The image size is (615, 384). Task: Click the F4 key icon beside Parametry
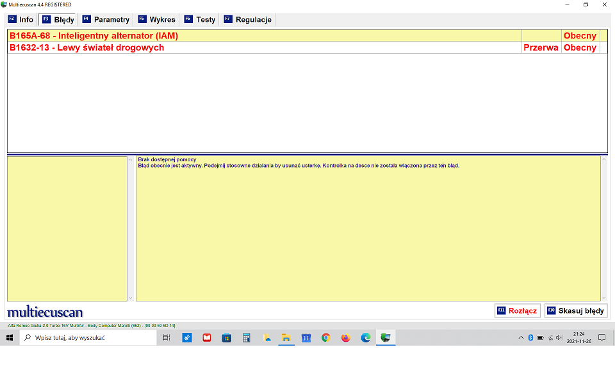[x=86, y=19]
